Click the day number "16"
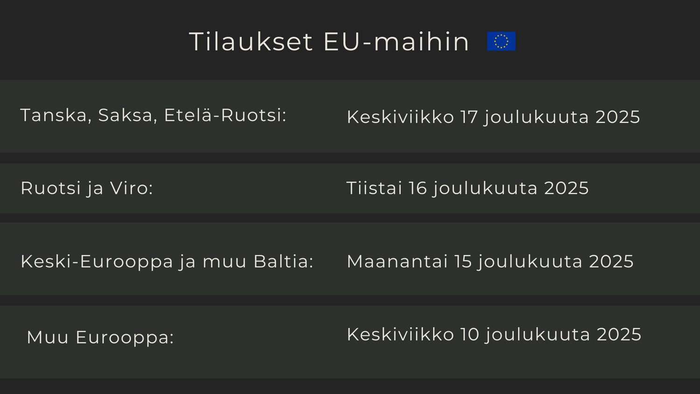Screen dimensions: 700x394 418,188
